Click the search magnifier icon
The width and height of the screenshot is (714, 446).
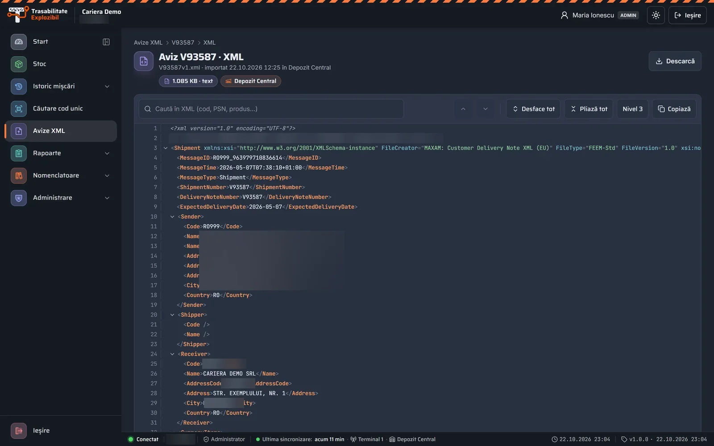[x=148, y=109]
